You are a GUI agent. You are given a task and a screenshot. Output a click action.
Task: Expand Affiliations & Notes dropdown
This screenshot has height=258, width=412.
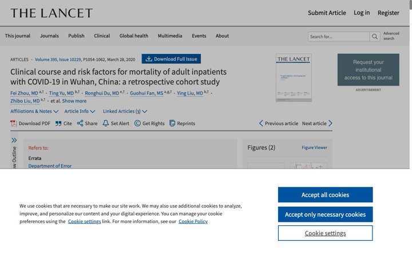pos(34,111)
